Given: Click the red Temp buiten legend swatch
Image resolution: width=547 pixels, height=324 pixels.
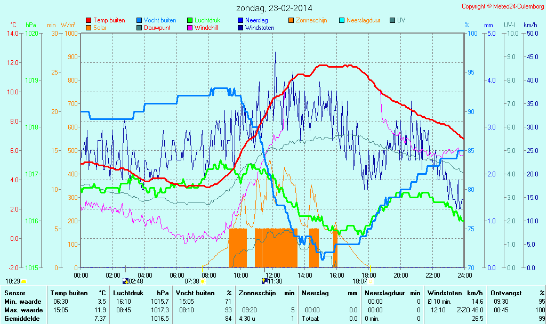Looking at the screenshot, I should click(x=89, y=21).
